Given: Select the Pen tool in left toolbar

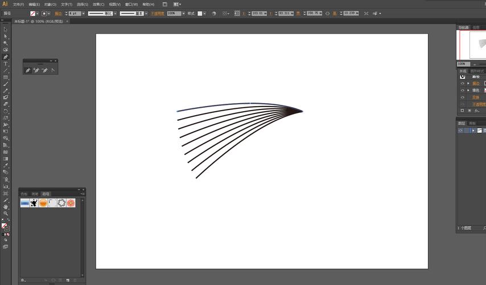Looking at the screenshot, I should point(6,57).
